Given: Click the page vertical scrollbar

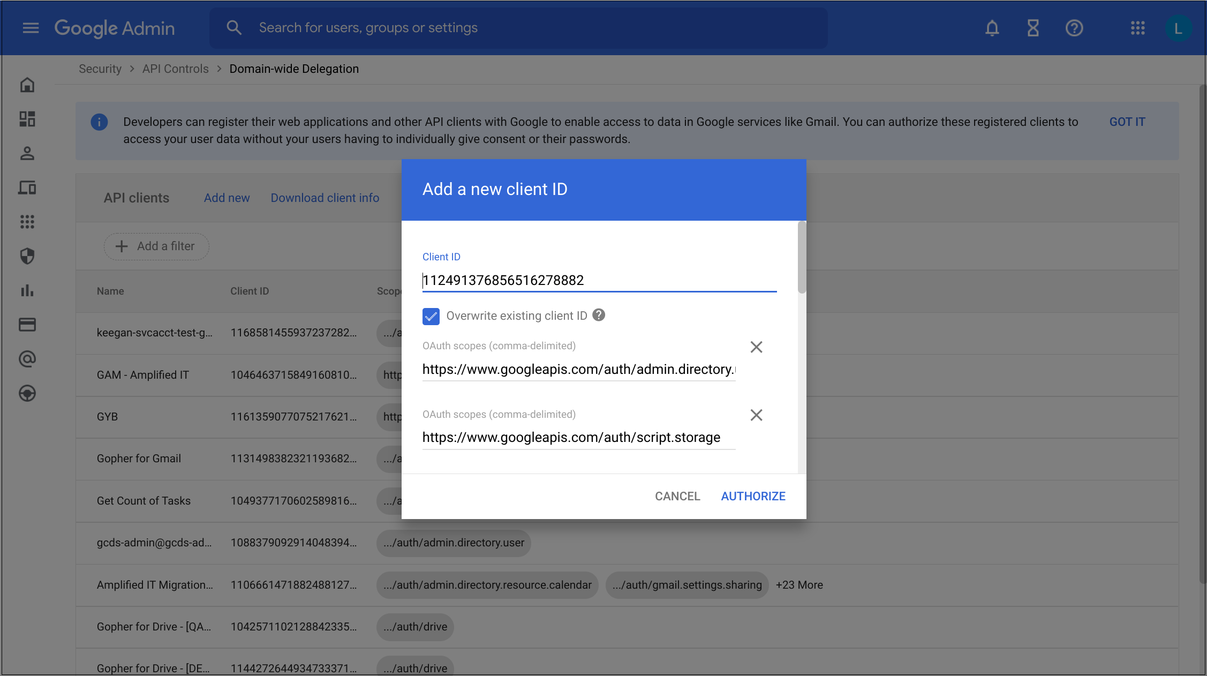Looking at the screenshot, I should [x=1203, y=335].
